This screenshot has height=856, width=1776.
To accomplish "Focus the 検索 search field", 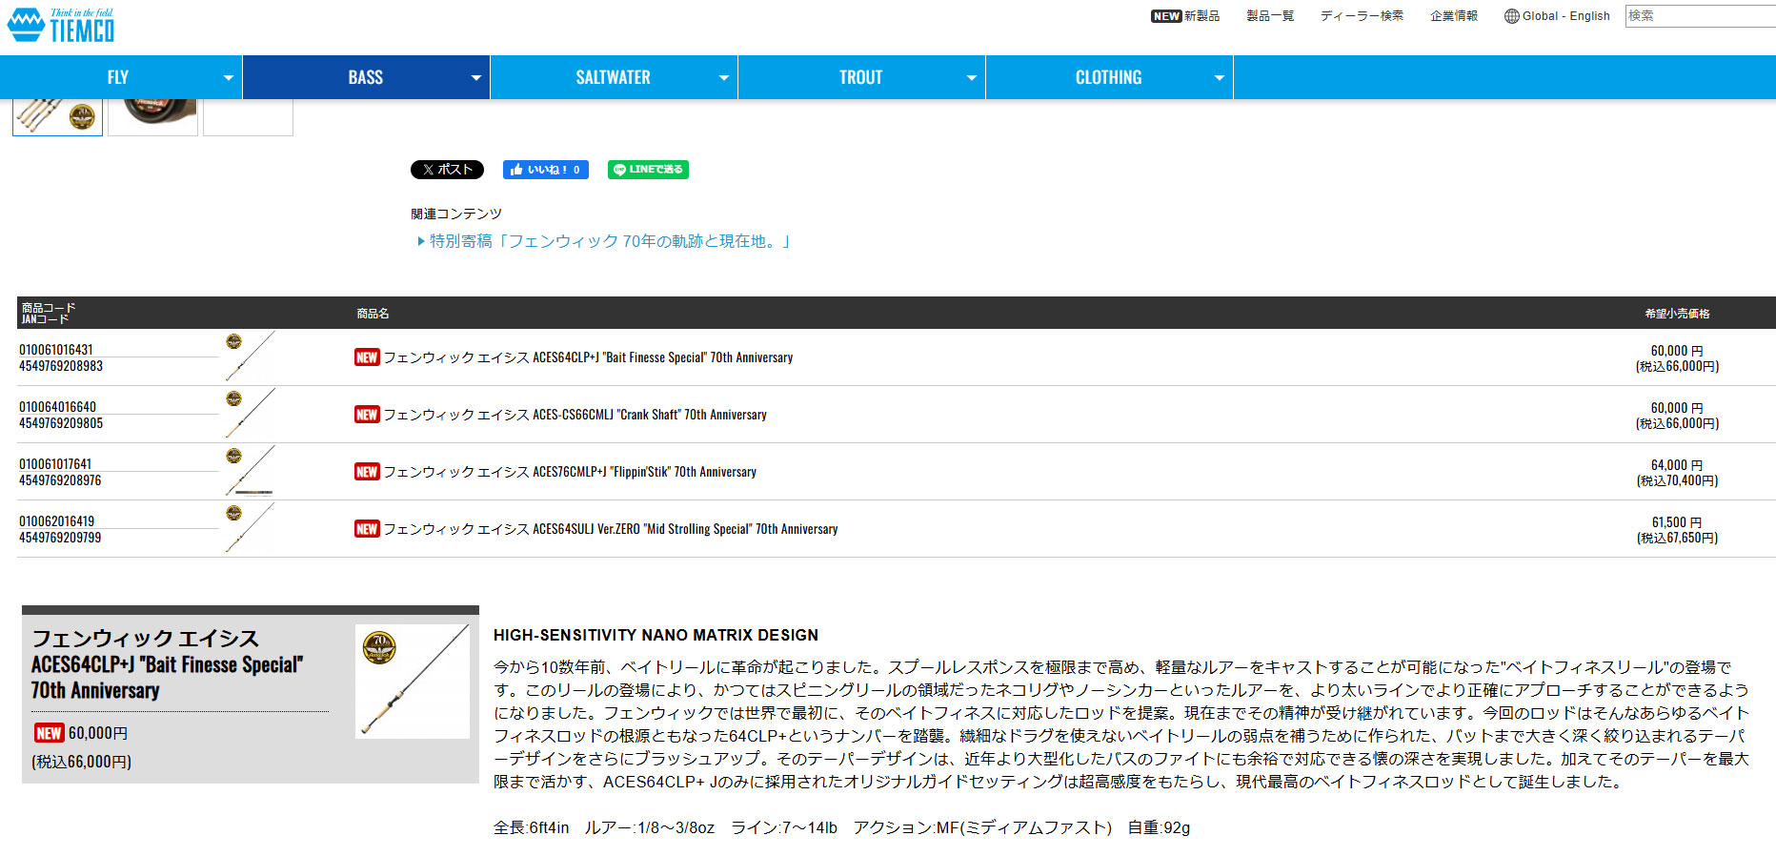I will click(1700, 15).
